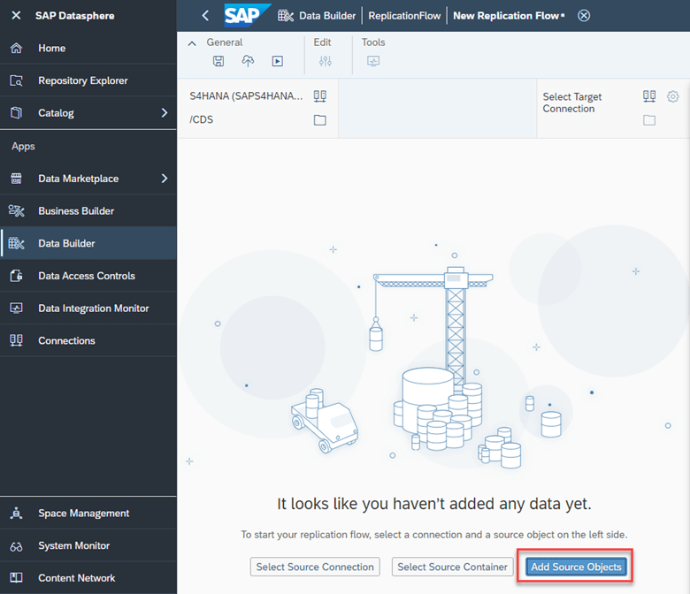Save the replication flow

point(218,61)
